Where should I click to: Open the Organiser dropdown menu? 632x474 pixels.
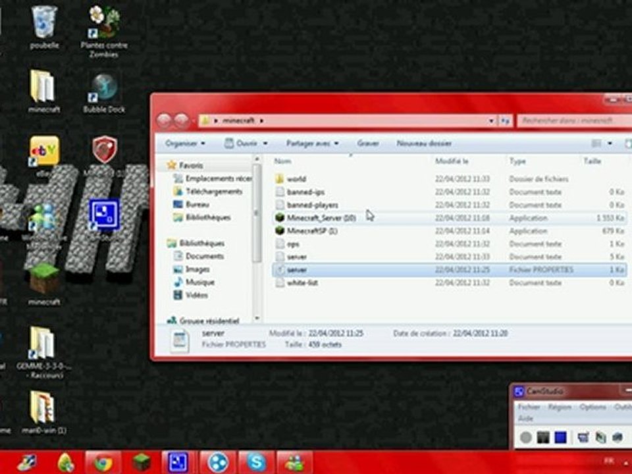[x=186, y=144]
